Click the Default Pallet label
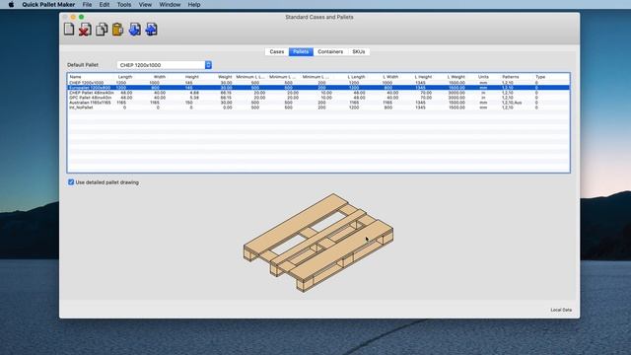Image resolution: width=631 pixels, height=355 pixels. click(x=83, y=65)
